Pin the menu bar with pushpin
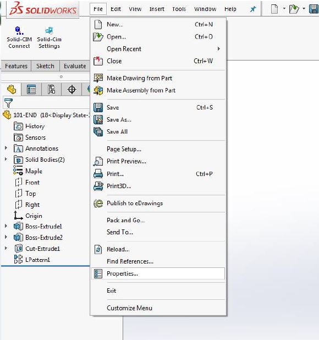 pyautogui.click(x=253, y=9)
